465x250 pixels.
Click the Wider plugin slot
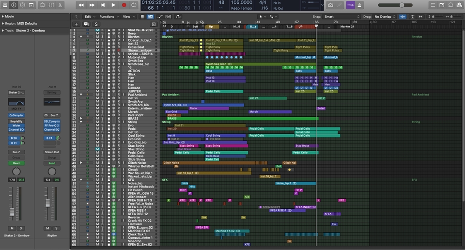[16, 125]
